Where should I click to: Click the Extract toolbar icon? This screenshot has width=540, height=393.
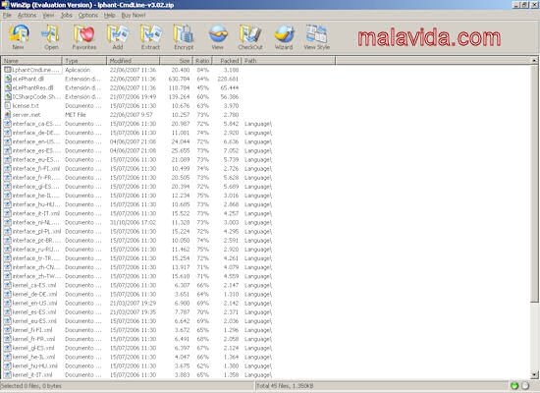pos(151,33)
